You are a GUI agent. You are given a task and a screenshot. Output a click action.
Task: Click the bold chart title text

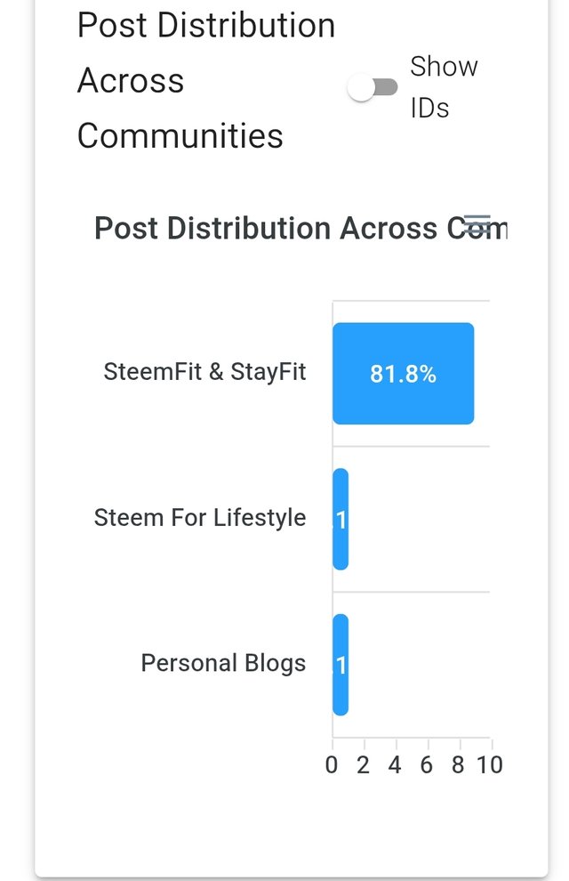coord(301,229)
